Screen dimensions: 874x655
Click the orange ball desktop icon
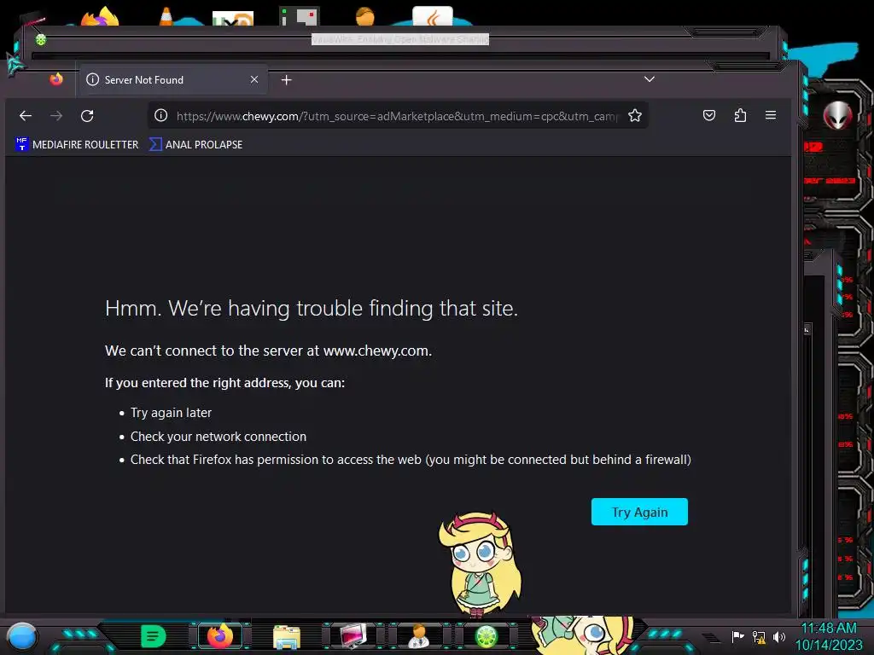pyautogui.click(x=365, y=16)
